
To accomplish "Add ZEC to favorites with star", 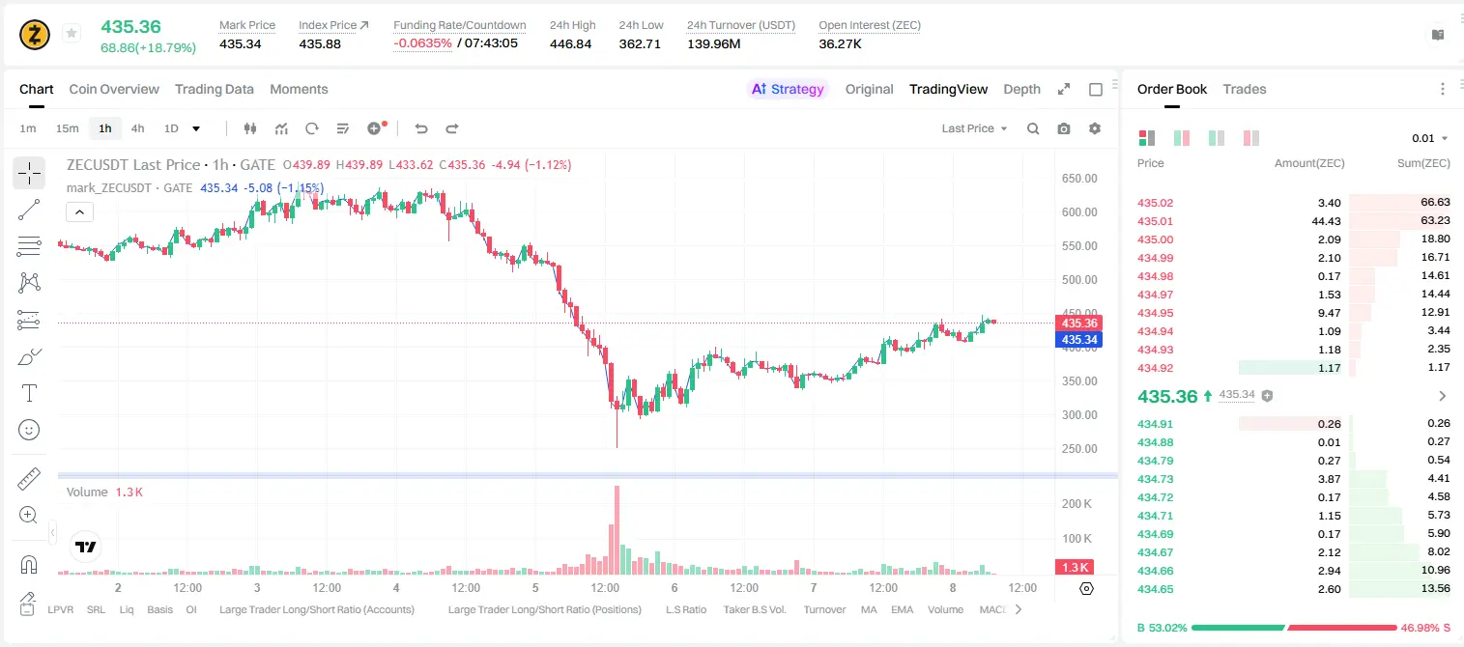I will click(72, 34).
